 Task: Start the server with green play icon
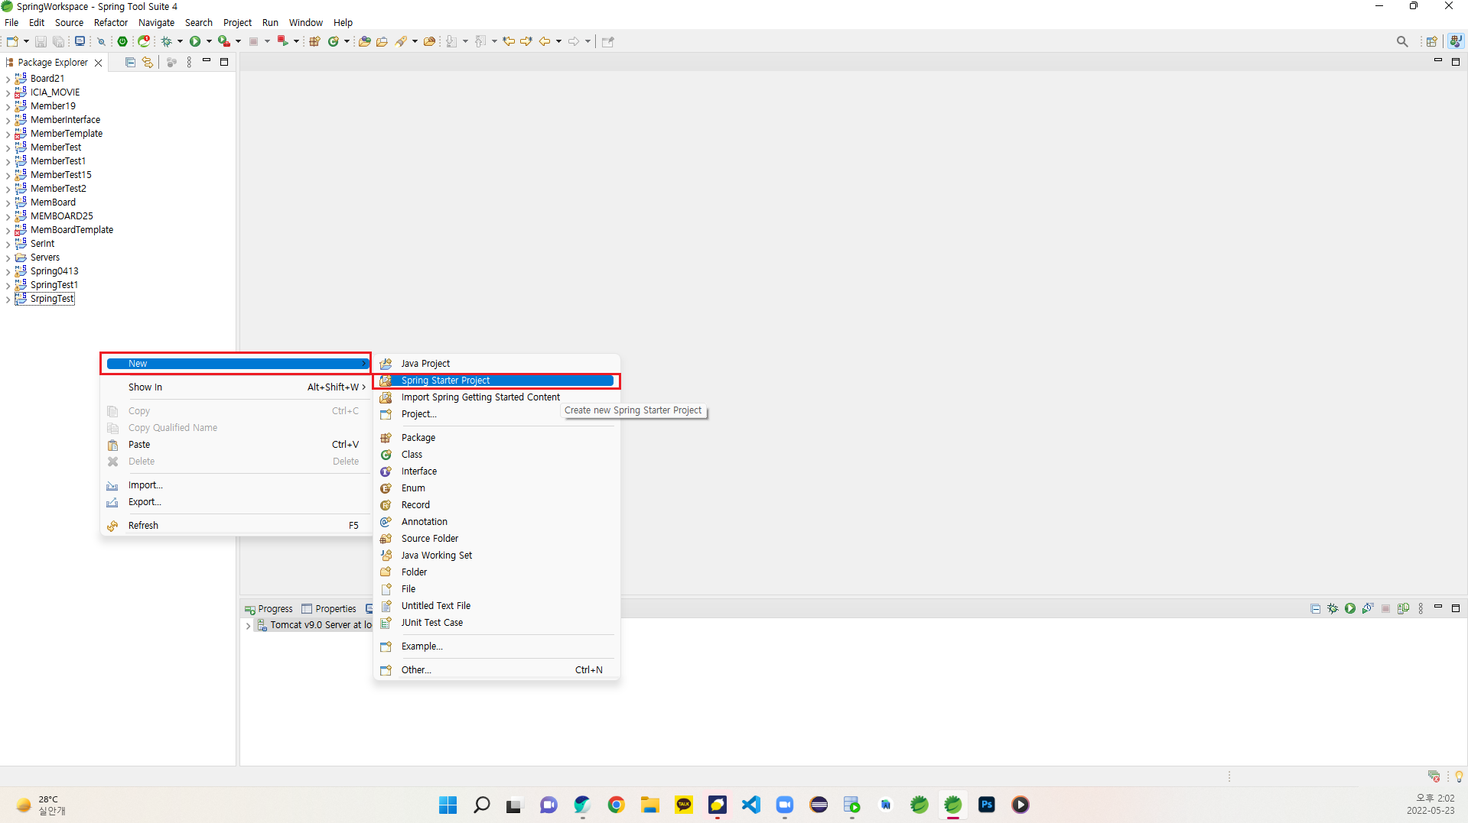tap(1350, 608)
